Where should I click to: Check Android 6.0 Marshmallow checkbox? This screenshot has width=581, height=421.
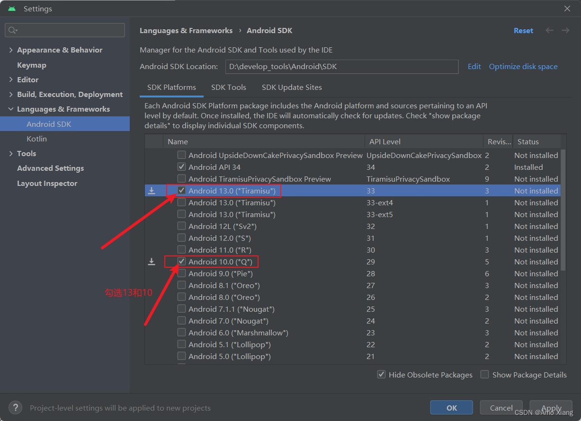pyautogui.click(x=181, y=333)
